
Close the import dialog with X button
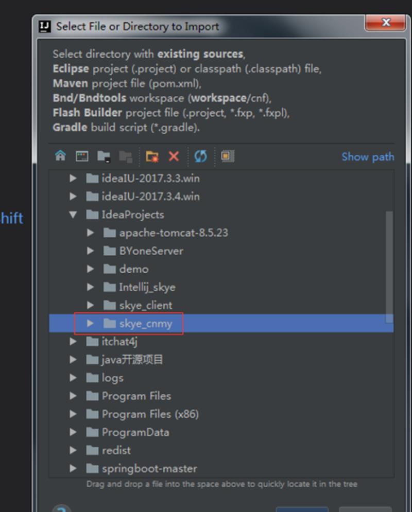(386, 22)
